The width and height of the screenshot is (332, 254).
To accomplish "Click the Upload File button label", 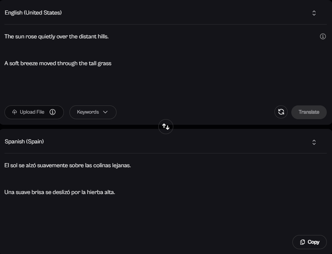I will tap(32, 112).
